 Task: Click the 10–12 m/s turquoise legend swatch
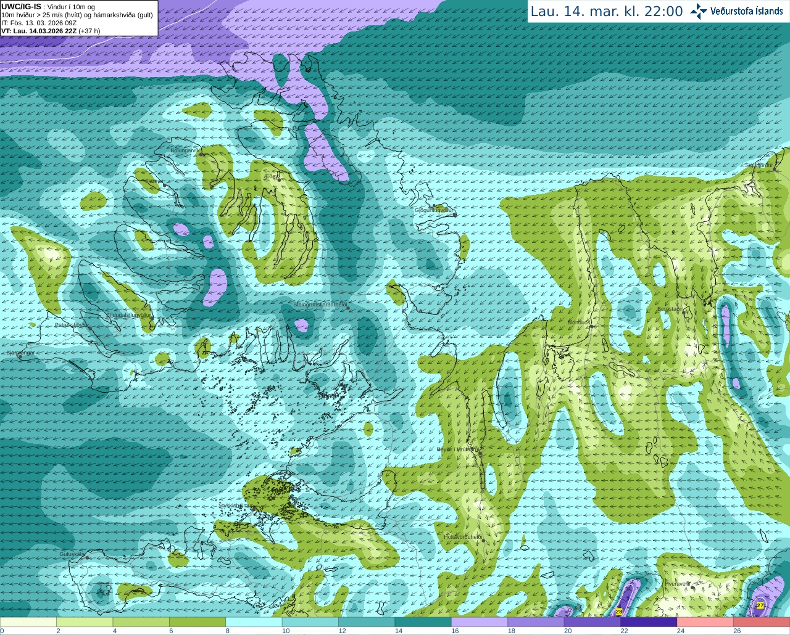(x=310, y=622)
